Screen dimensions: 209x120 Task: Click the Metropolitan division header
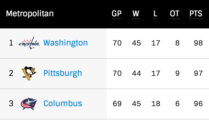tap(30, 14)
